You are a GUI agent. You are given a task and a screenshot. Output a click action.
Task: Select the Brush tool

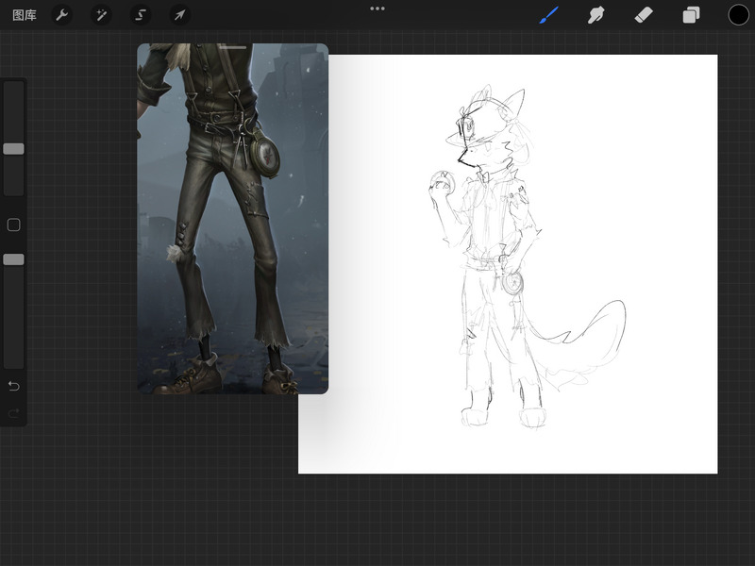(548, 15)
